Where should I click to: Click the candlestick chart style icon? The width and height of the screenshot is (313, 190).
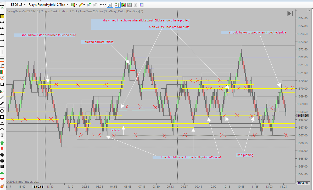point(73,5)
